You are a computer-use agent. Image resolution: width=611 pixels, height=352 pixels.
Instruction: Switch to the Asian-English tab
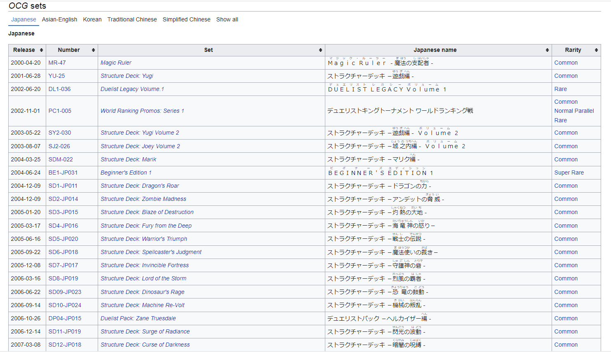click(59, 19)
